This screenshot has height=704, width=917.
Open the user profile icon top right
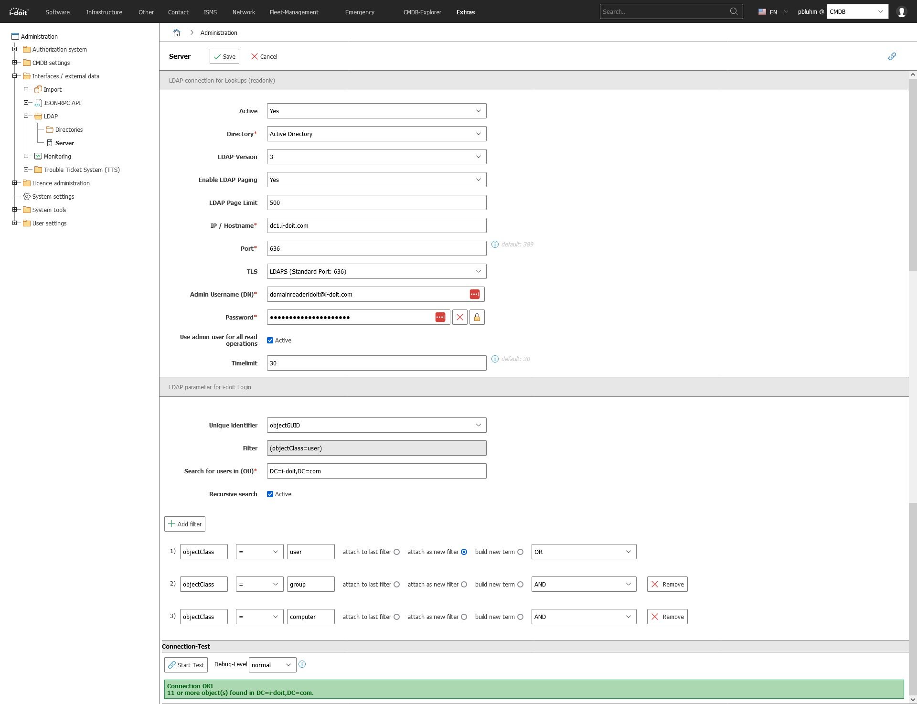902,11
